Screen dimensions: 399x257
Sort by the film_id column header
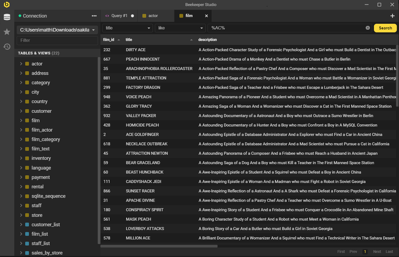pos(109,40)
